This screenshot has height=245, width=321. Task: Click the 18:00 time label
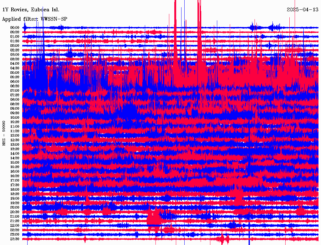(15, 189)
